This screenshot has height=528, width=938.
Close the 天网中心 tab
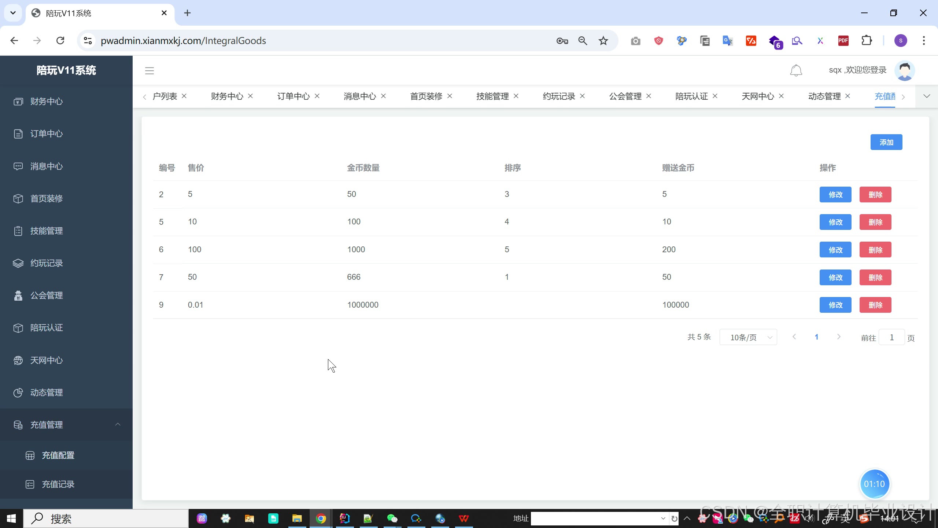(781, 96)
